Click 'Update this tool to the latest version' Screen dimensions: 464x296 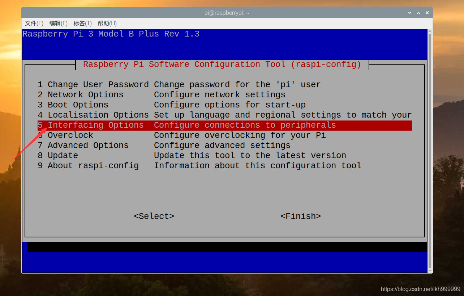[x=250, y=156]
